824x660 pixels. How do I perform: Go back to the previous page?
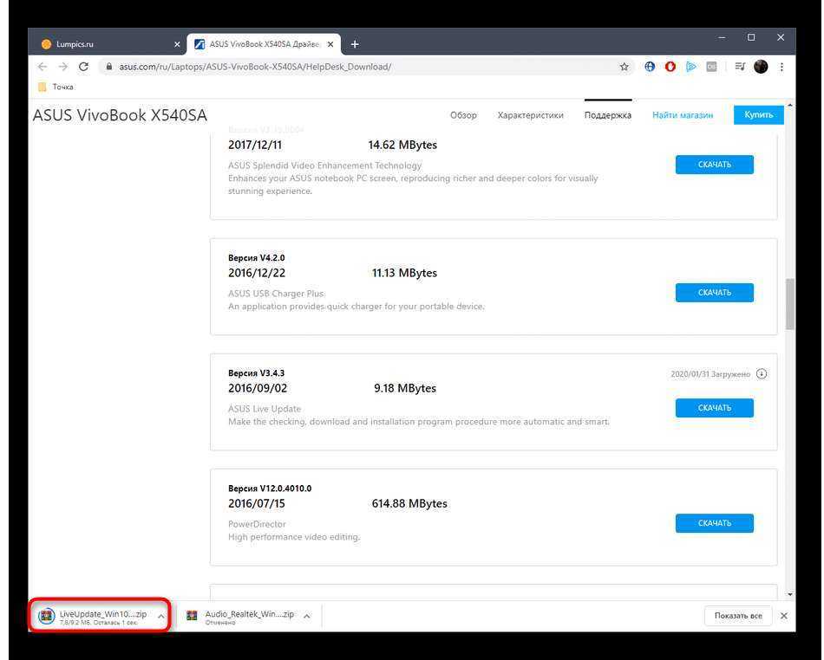tap(43, 67)
